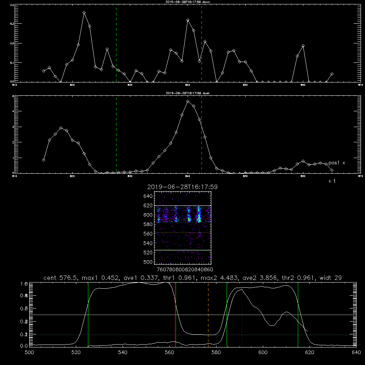Click the 'x t' label below the dusk plot
The image size is (365, 365).
[332, 181]
